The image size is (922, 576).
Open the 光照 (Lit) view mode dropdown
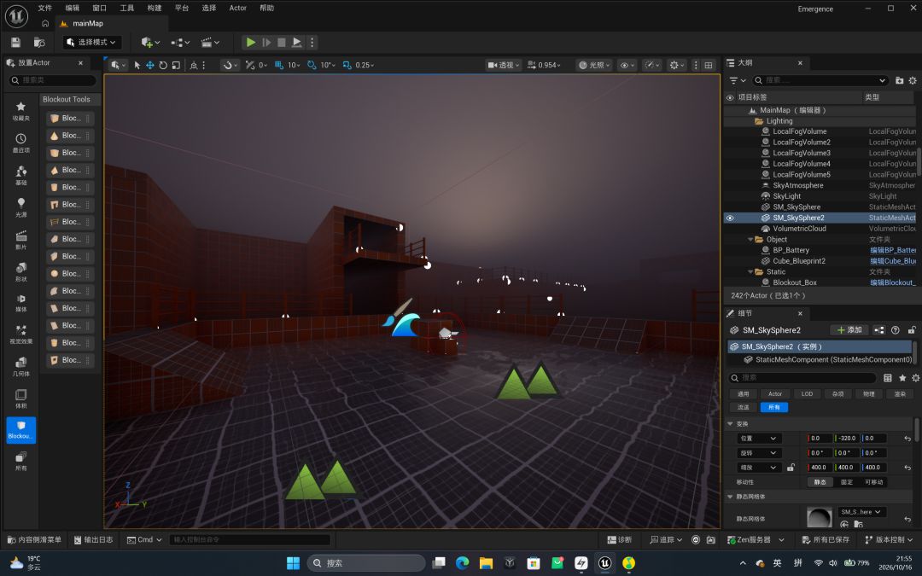594,65
